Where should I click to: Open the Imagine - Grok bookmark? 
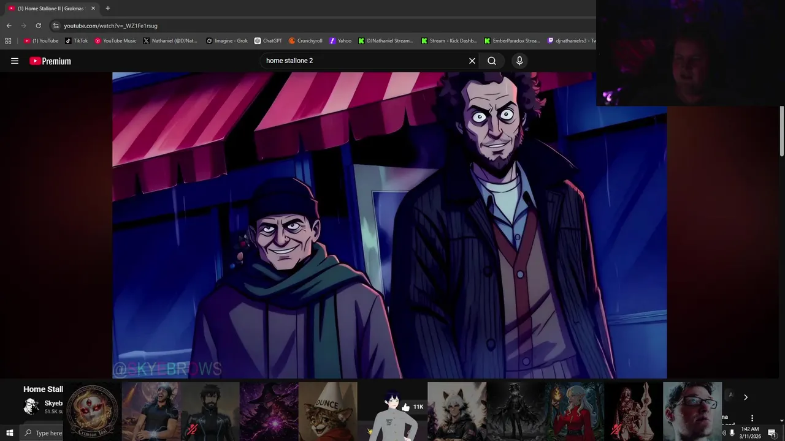tap(227, 41)
